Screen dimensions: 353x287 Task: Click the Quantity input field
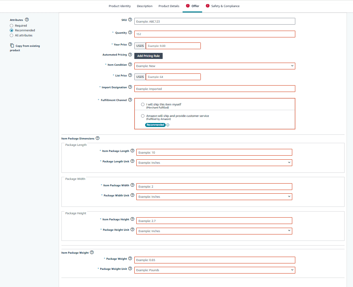point(215,34)
